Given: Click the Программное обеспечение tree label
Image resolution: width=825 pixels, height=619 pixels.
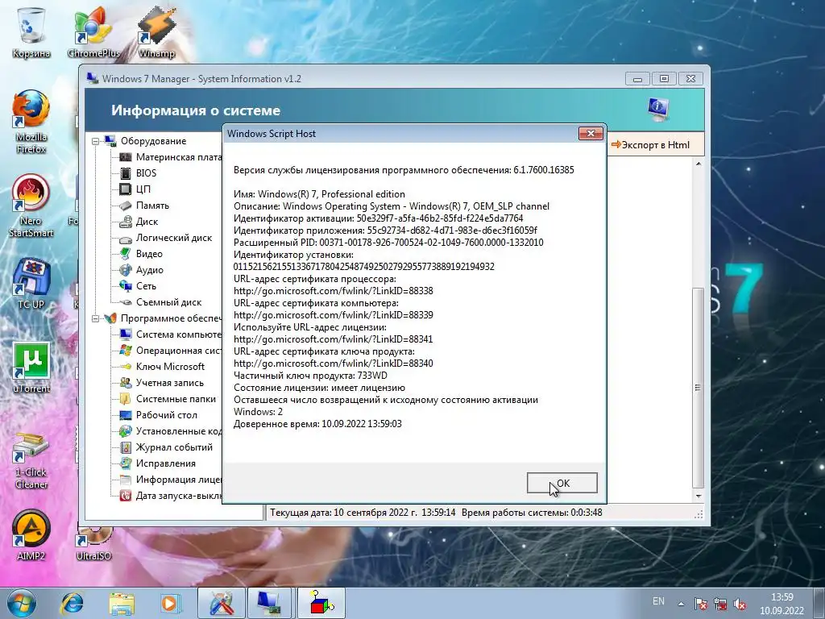Looking at the screenshot, I should 171,318.
